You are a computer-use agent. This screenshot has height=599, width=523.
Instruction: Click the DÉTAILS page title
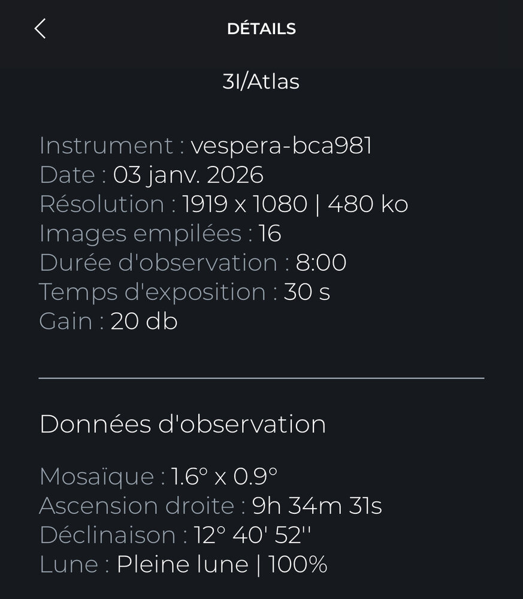(x=261, y=29)
